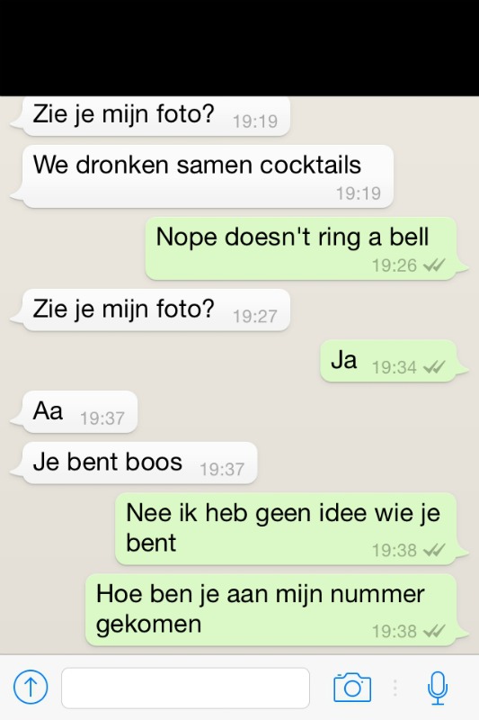This screenshot has width=479, height=720.
Task: Tap the upload attachment arrow icon
Action: [x=31, y=687]
